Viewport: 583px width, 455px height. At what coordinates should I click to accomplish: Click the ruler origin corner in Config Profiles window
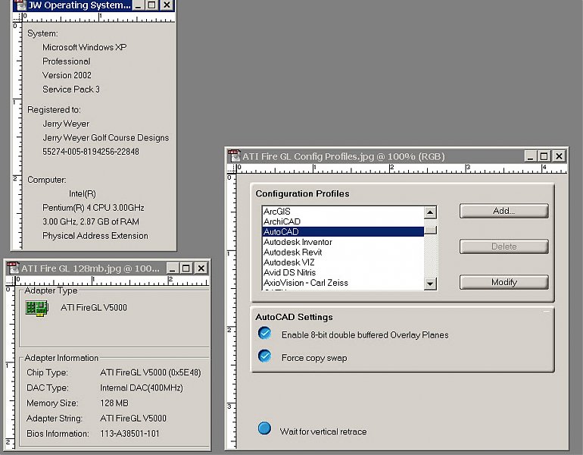tap(232, 168)
